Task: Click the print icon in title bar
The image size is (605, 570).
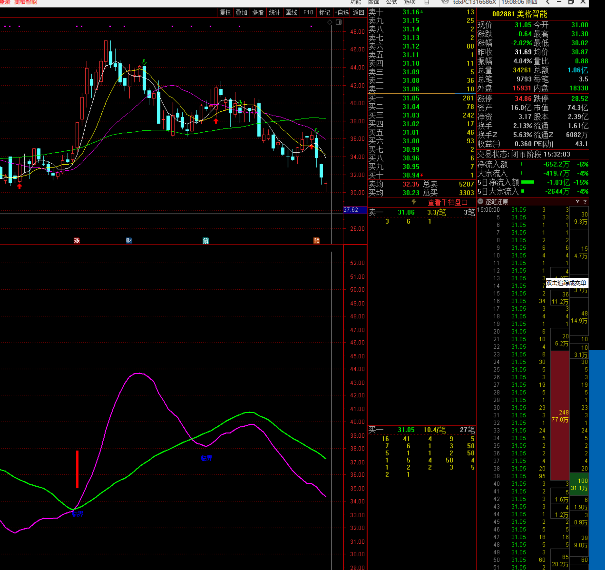Action: [427, 2]
